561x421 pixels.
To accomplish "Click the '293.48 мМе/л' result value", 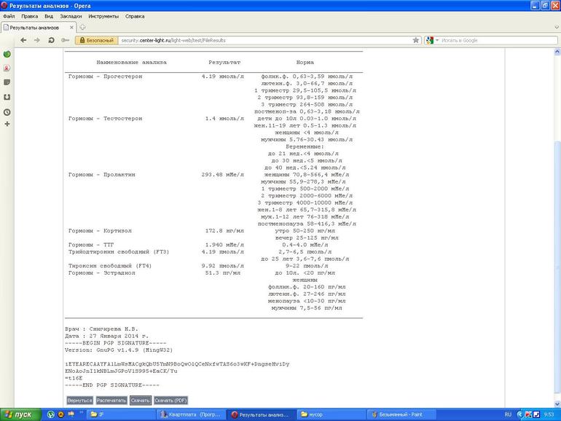I will tap(222, 175).
